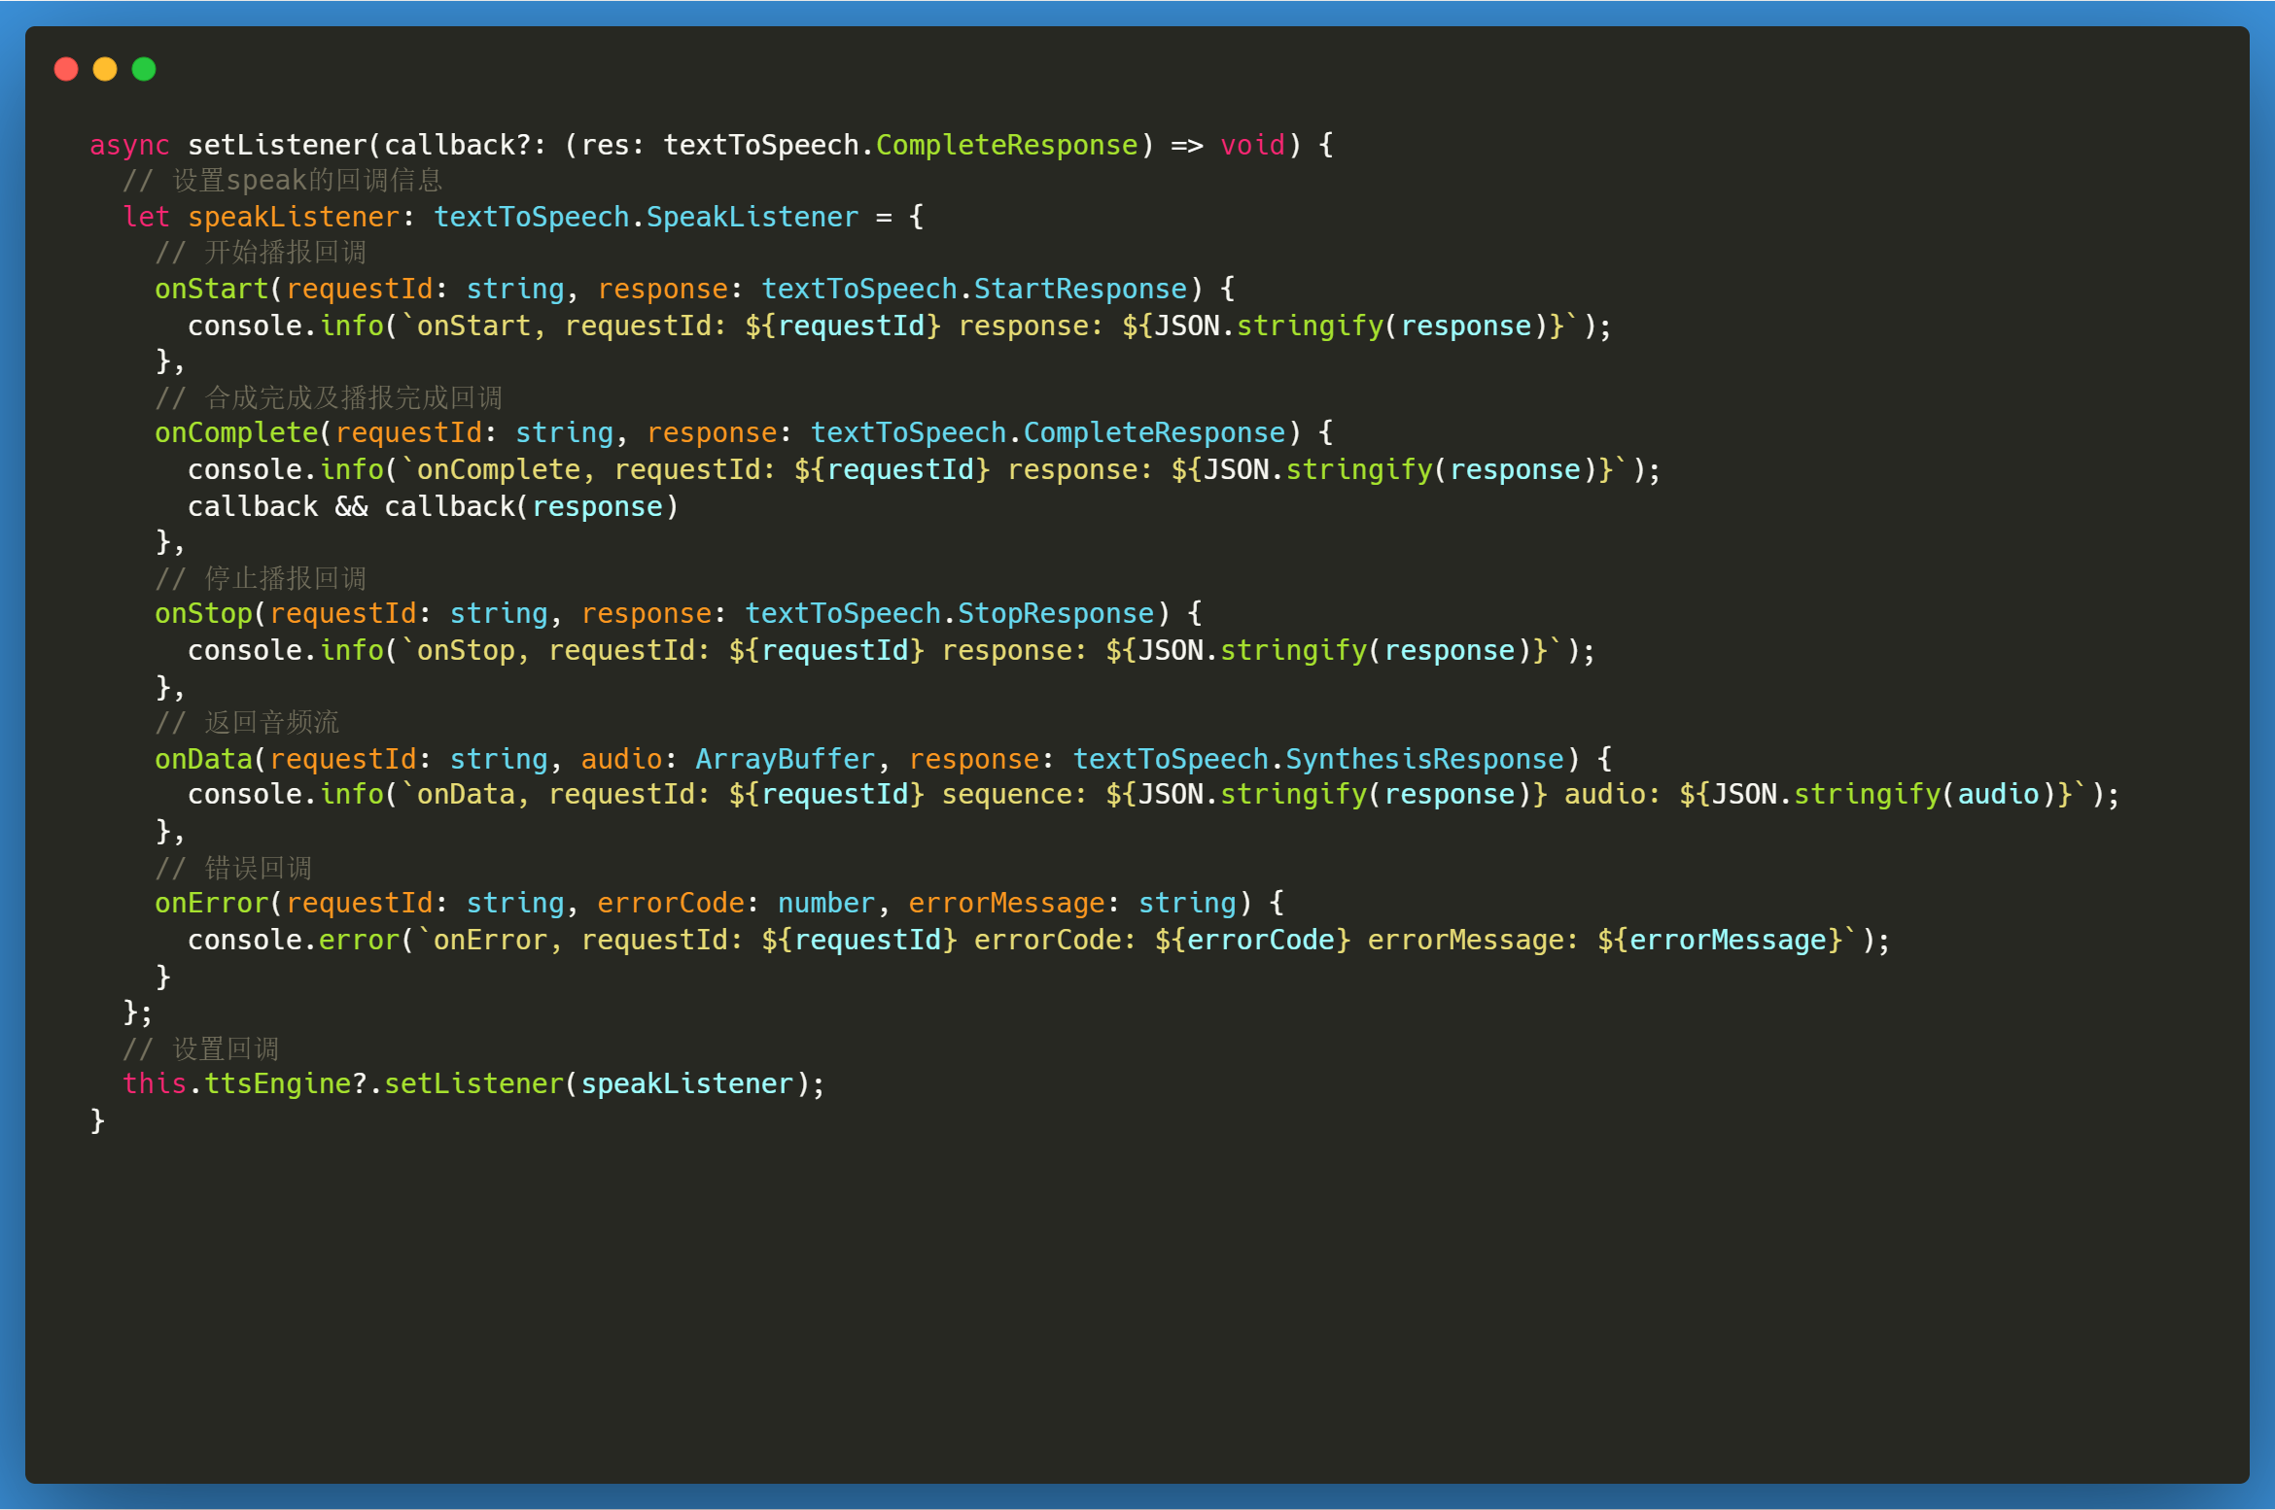Screen dimensions: 2275x1510
Task: Click the onError method name
Action: coord(211,903)
